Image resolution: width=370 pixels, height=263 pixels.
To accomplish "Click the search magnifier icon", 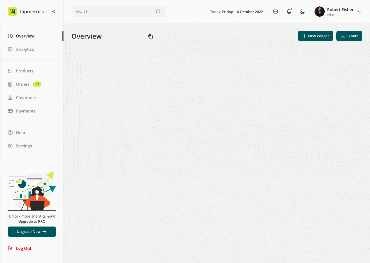I will [158, 12].
